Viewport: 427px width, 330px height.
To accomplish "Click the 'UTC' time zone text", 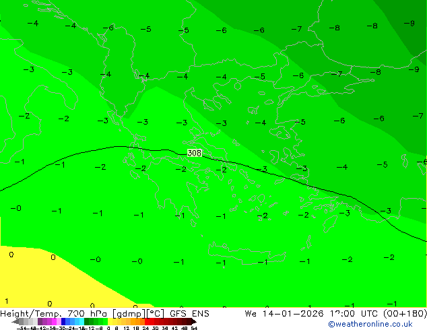I will point(370,314).
